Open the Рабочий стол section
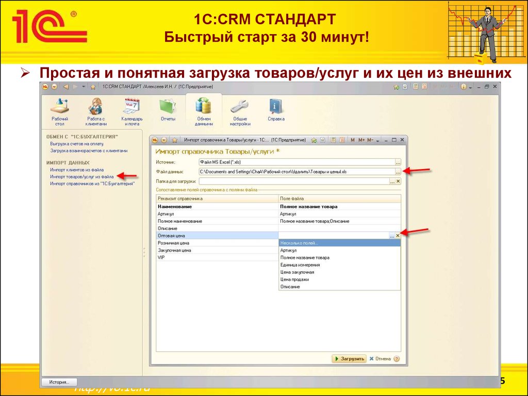The height and width of the screenshot is (396, 528). 60,111
